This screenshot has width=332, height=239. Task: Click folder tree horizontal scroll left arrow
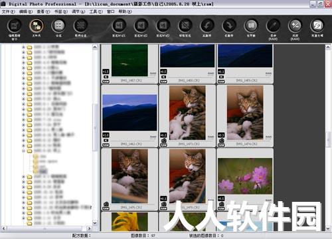(3, 228)
